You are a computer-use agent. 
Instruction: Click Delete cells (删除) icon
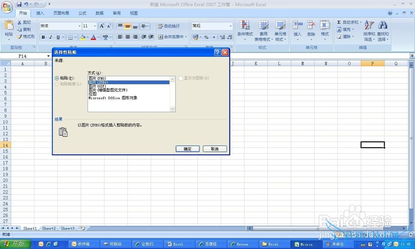pyautogui.click(x=311, y=25)
